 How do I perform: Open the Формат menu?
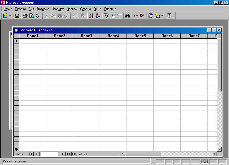tap(58, 9)
